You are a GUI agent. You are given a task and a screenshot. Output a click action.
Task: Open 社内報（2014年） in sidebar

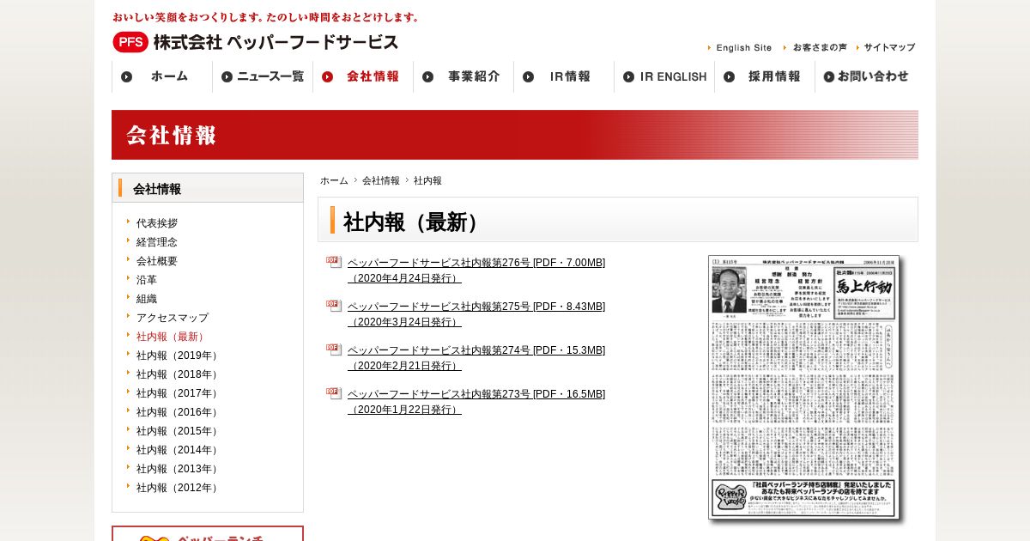[179, 450]
